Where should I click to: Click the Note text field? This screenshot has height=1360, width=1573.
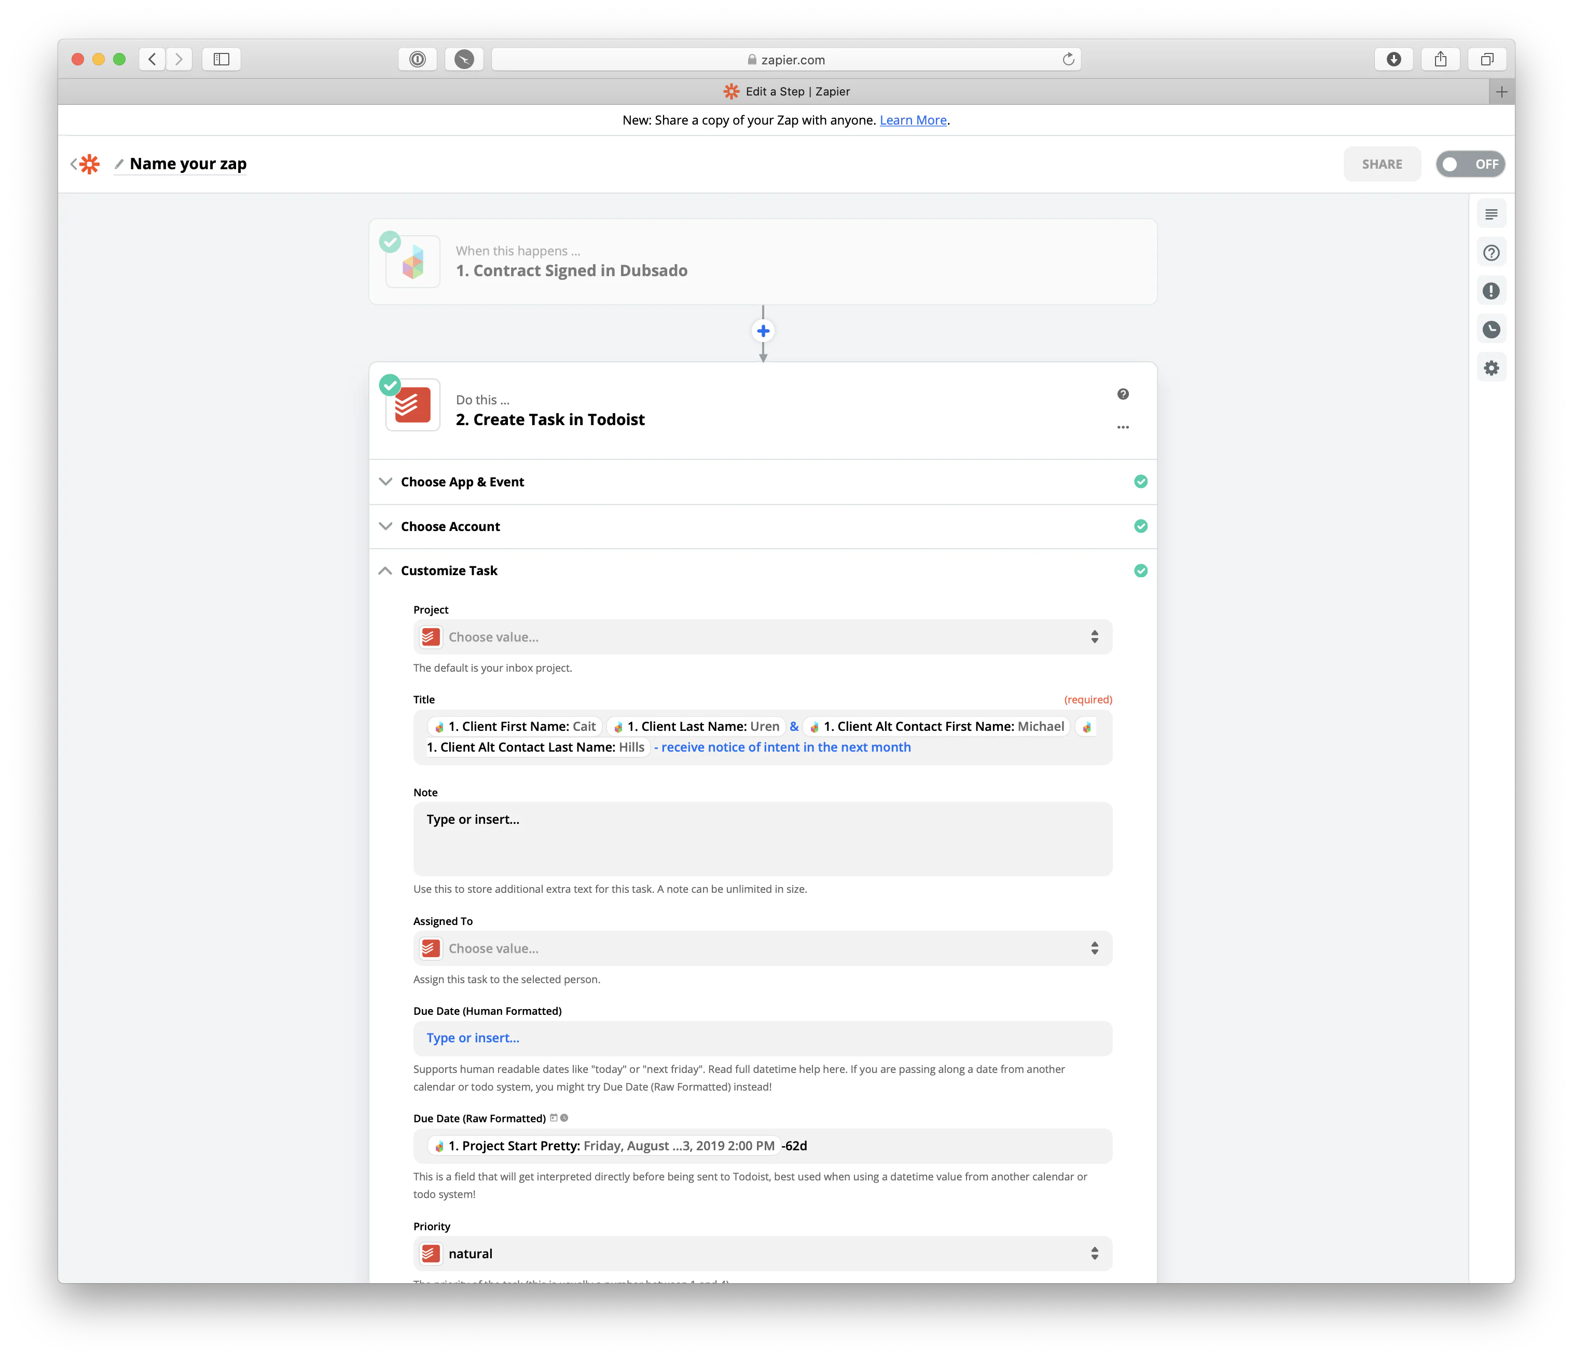pos(763,839)
